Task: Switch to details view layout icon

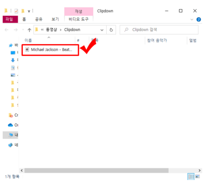Action: (x=191, y=176)
